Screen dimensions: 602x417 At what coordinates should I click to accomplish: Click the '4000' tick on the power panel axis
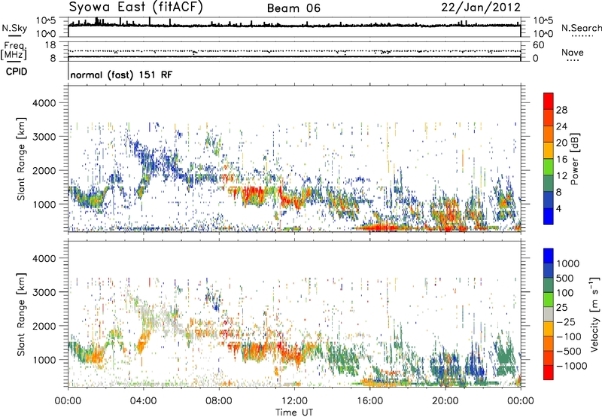pyautogui.click(x=44, y=103)
